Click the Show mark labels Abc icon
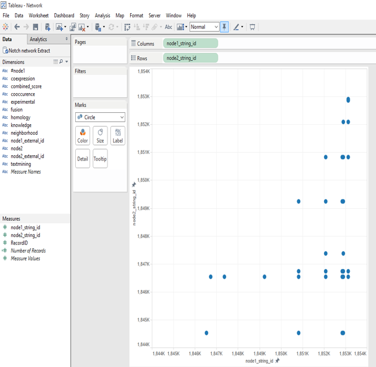The image size is (376, 367). [x=168, y=27]
